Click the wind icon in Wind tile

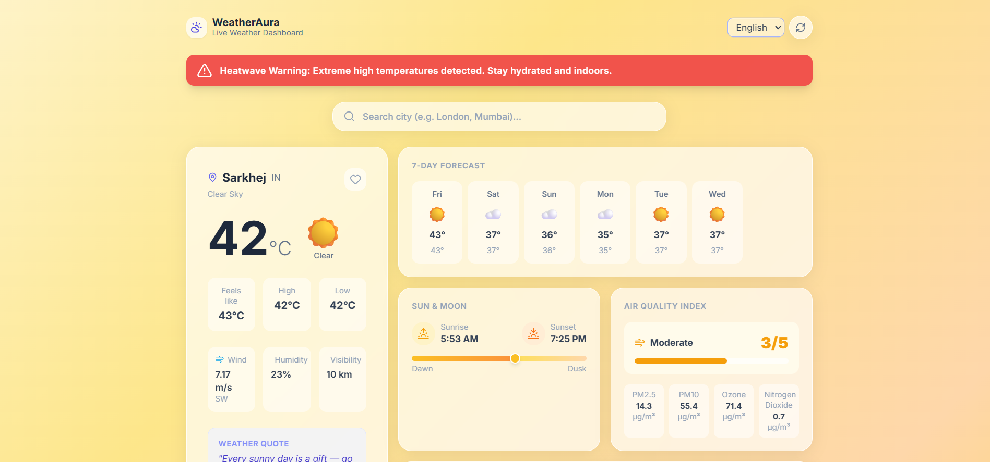pos(220,359)
